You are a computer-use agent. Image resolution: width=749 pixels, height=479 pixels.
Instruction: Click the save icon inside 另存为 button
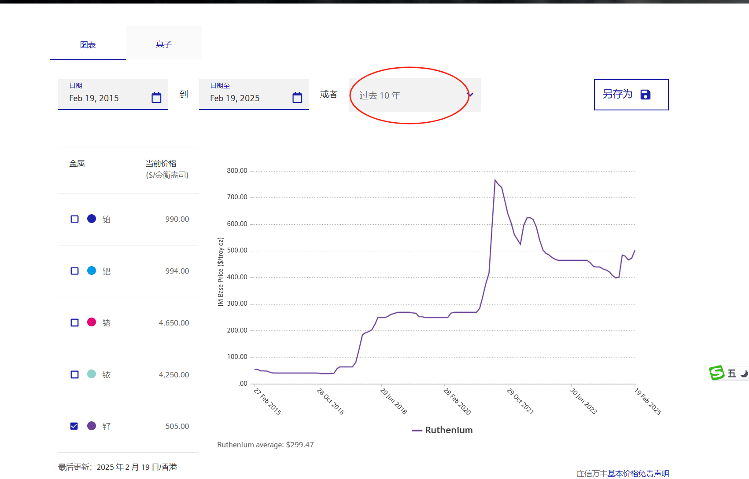pos(646,95)
